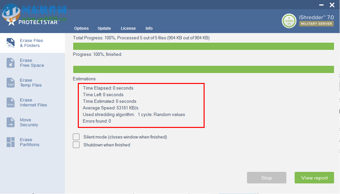340x194 pixels.
Task: Click the iShredder 7.0 title text
Action: pyautogui.click(x=316, y=17)
